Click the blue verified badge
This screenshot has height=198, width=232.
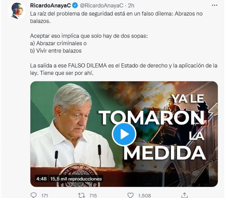[75, 6]
